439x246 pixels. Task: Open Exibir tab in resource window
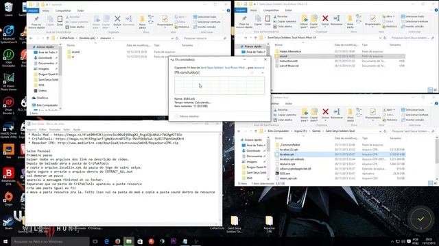click(x=80, y=11)
